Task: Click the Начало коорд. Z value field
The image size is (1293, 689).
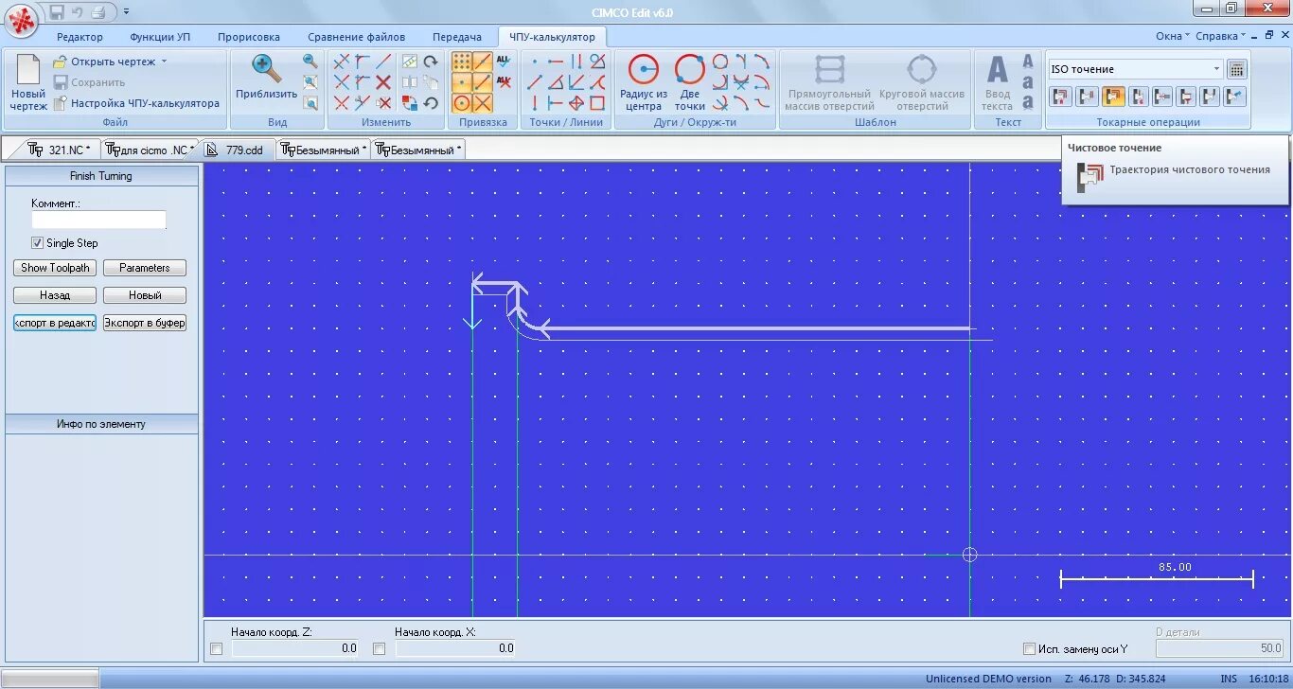Action: point(295,648)
